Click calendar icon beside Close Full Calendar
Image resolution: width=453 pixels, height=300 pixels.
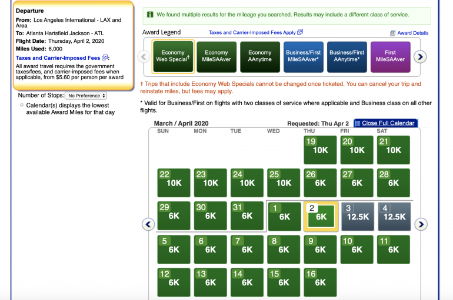(357, 123)
